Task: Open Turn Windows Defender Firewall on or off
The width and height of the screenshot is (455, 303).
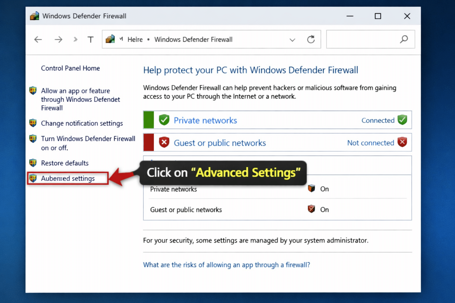Action: [88, 143]
